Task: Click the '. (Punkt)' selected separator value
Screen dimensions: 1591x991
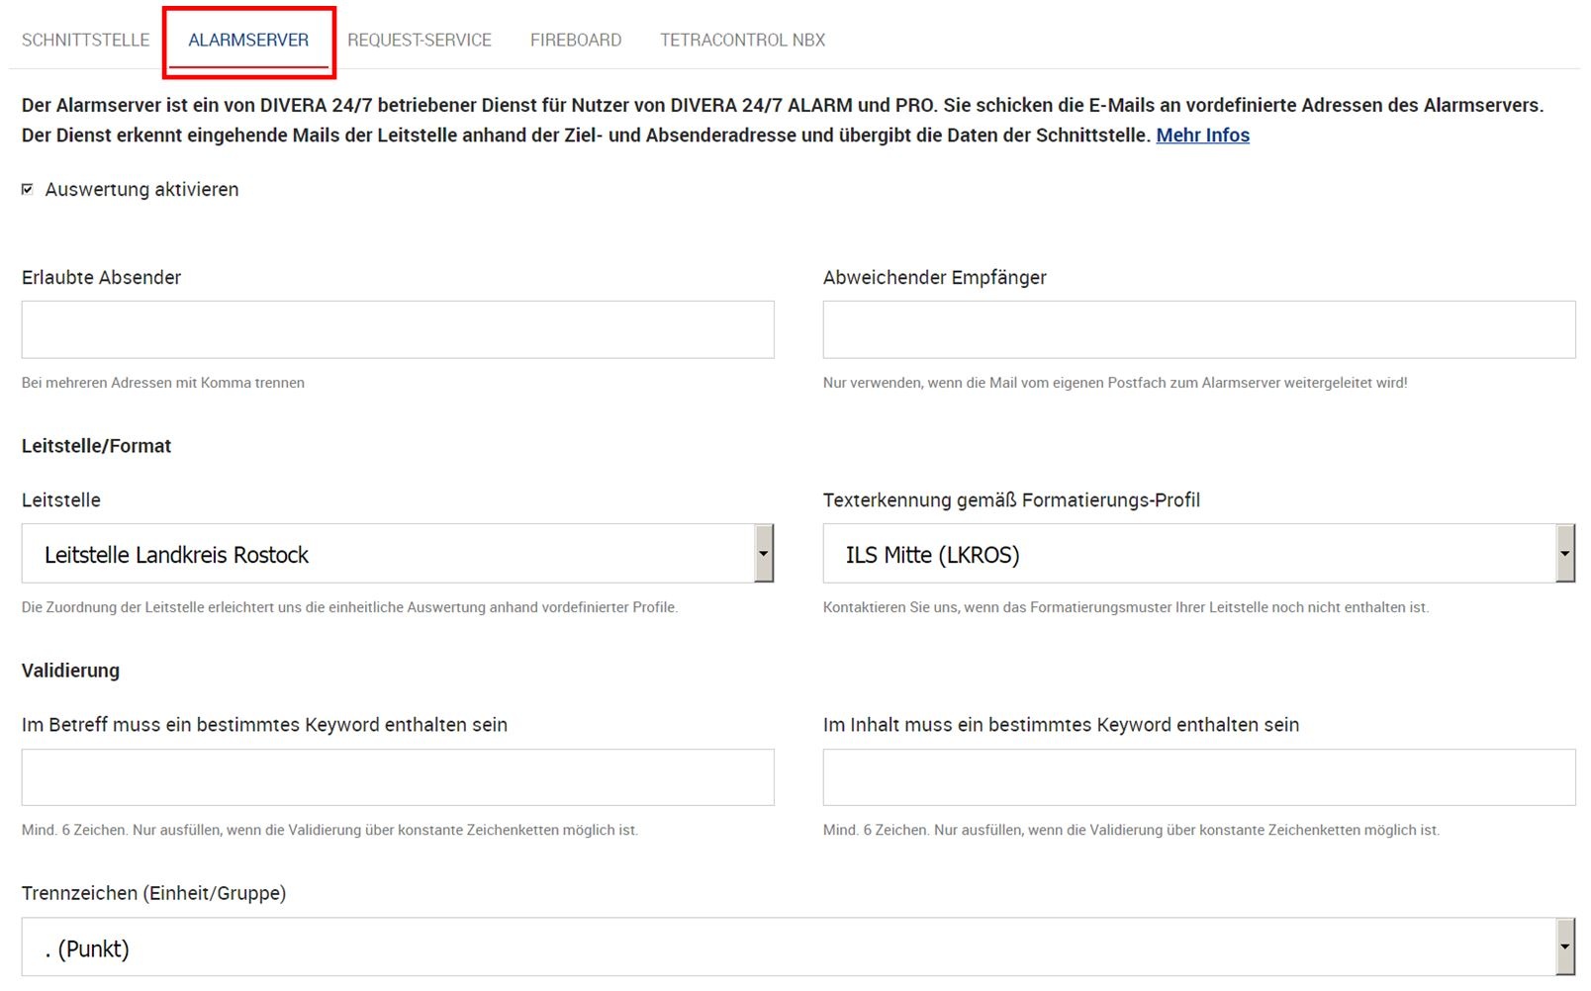Action: (87, 948)
